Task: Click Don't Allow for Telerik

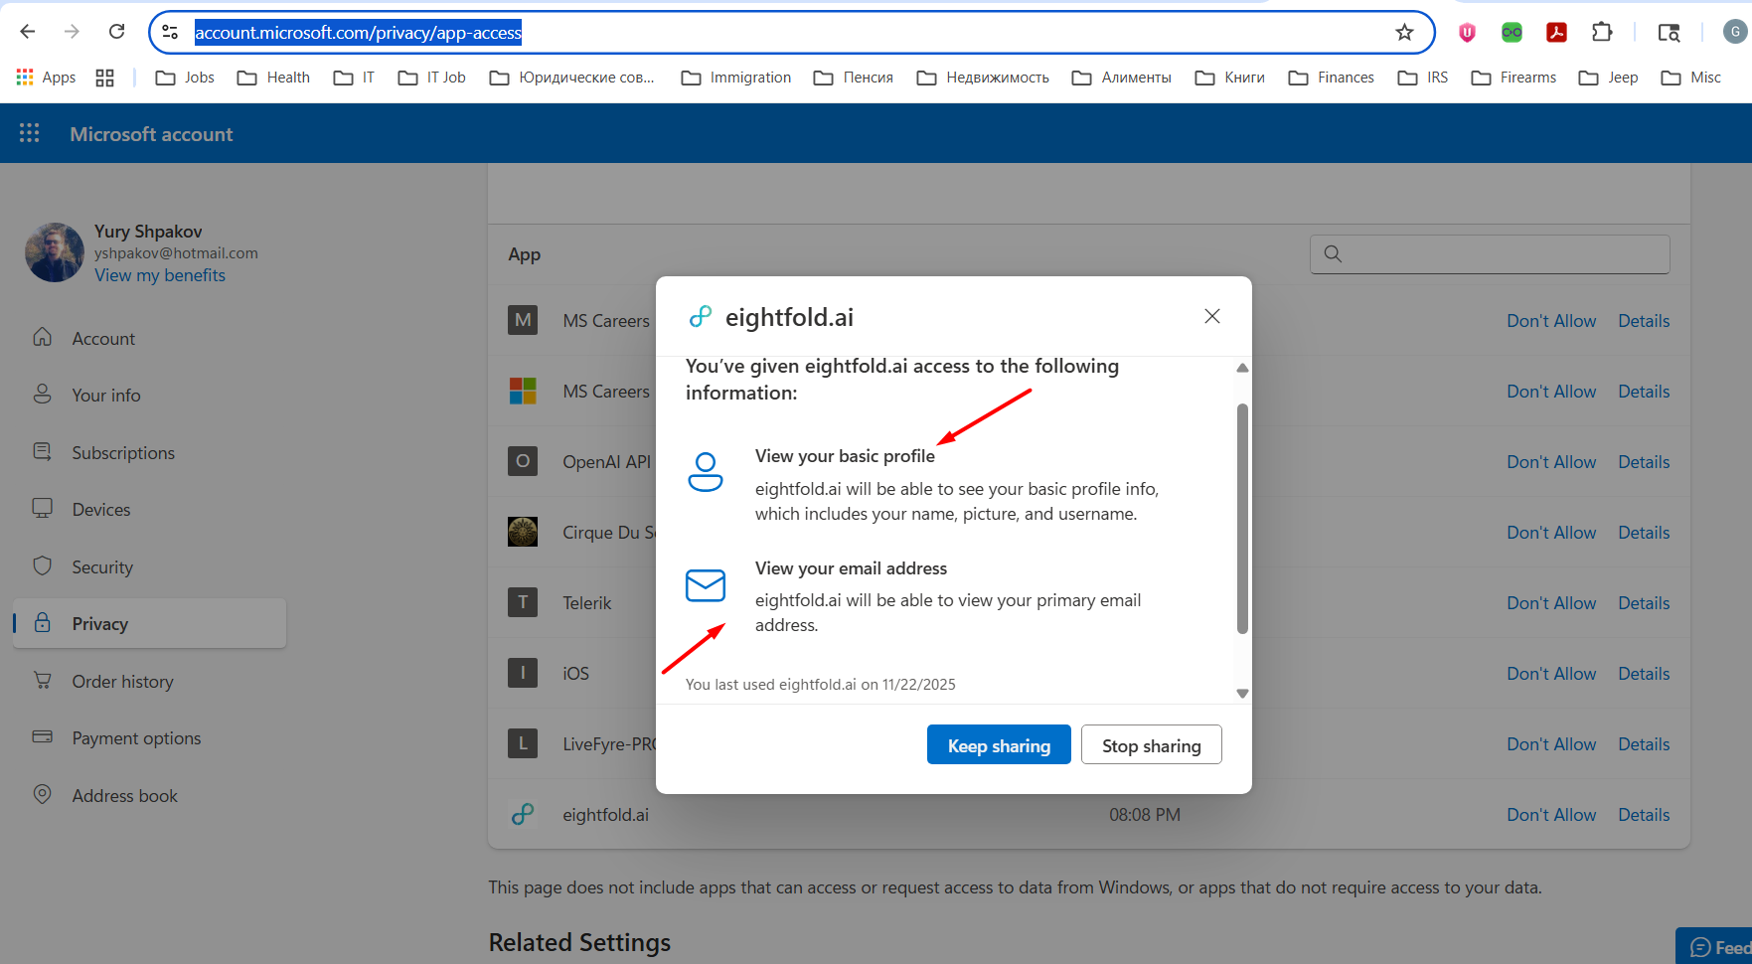Action: click(1551, 602)
